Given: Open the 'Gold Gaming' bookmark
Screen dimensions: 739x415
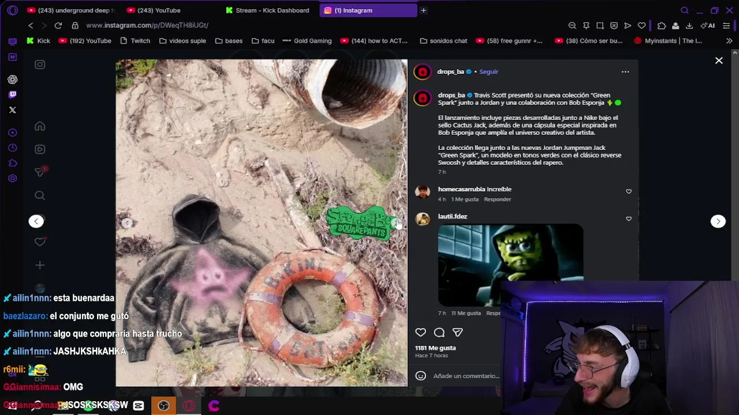Looking at the screenshot, I should click(307, 41).
